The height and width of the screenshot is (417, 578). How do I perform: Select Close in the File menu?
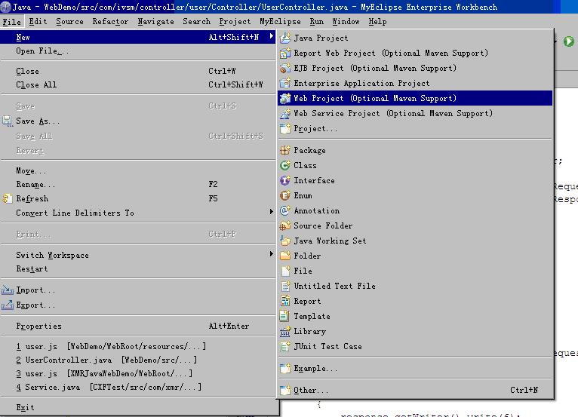pyautogui.click(x=138, y=71)
